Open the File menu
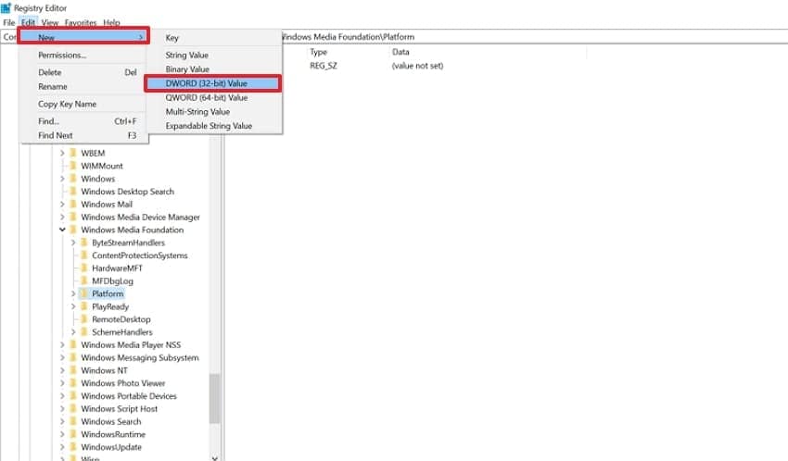788x461 pixels. (x=9, y=22)
